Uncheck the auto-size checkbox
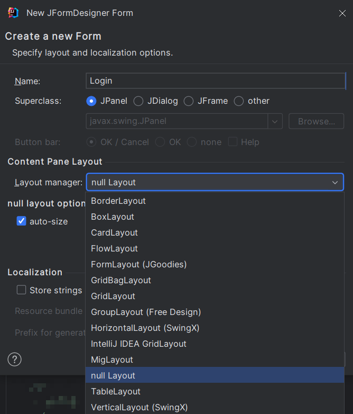The image size is (353, 414). point(22,221)
